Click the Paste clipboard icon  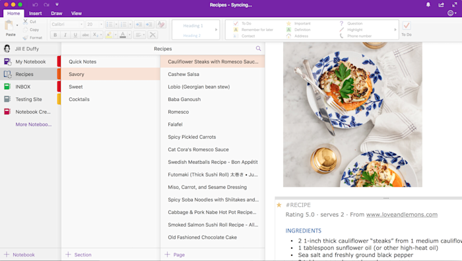tap(9, 25)
